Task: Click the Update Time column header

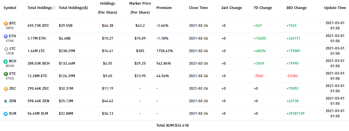Action: [335, 8]
